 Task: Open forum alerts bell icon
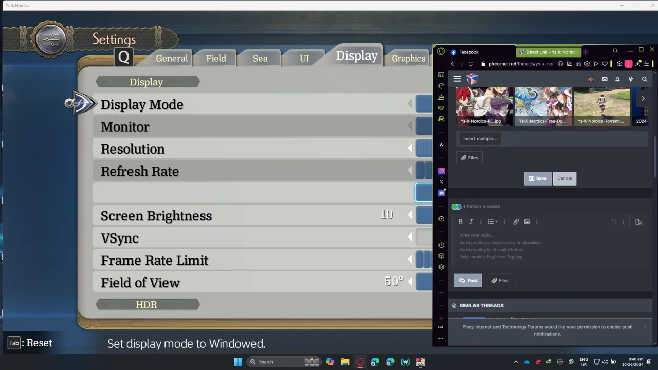point(617,79)
